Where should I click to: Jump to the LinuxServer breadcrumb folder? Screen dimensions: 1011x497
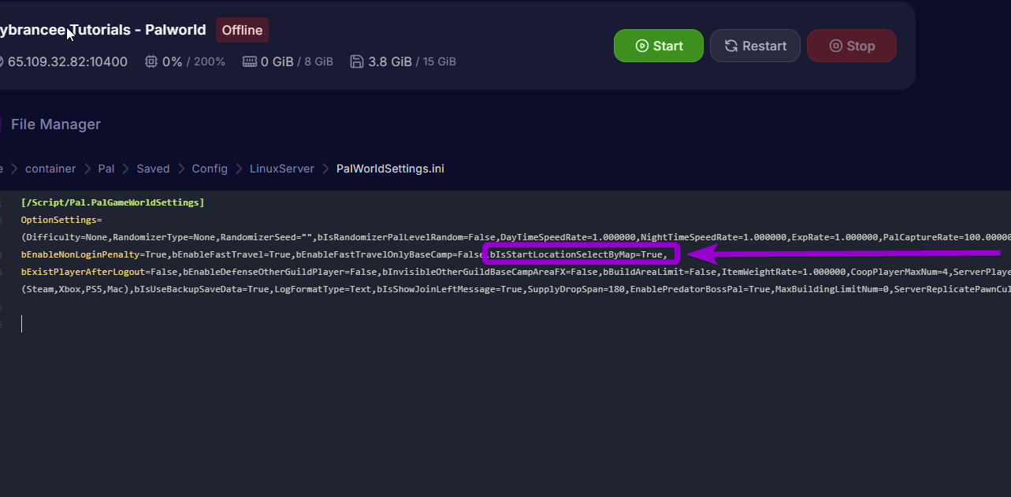pos(281,169)
